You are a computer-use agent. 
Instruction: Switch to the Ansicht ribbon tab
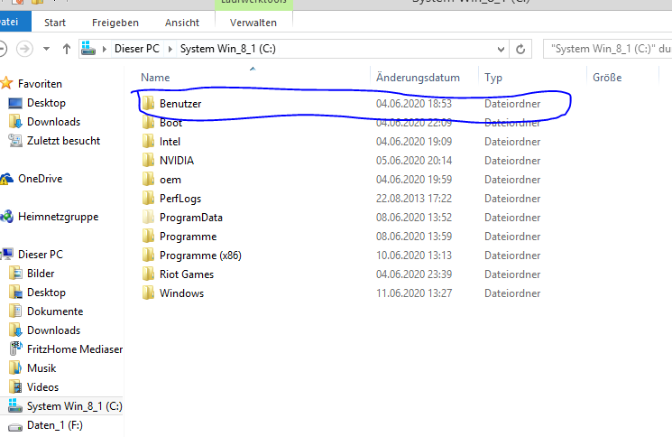coord(181,23)
